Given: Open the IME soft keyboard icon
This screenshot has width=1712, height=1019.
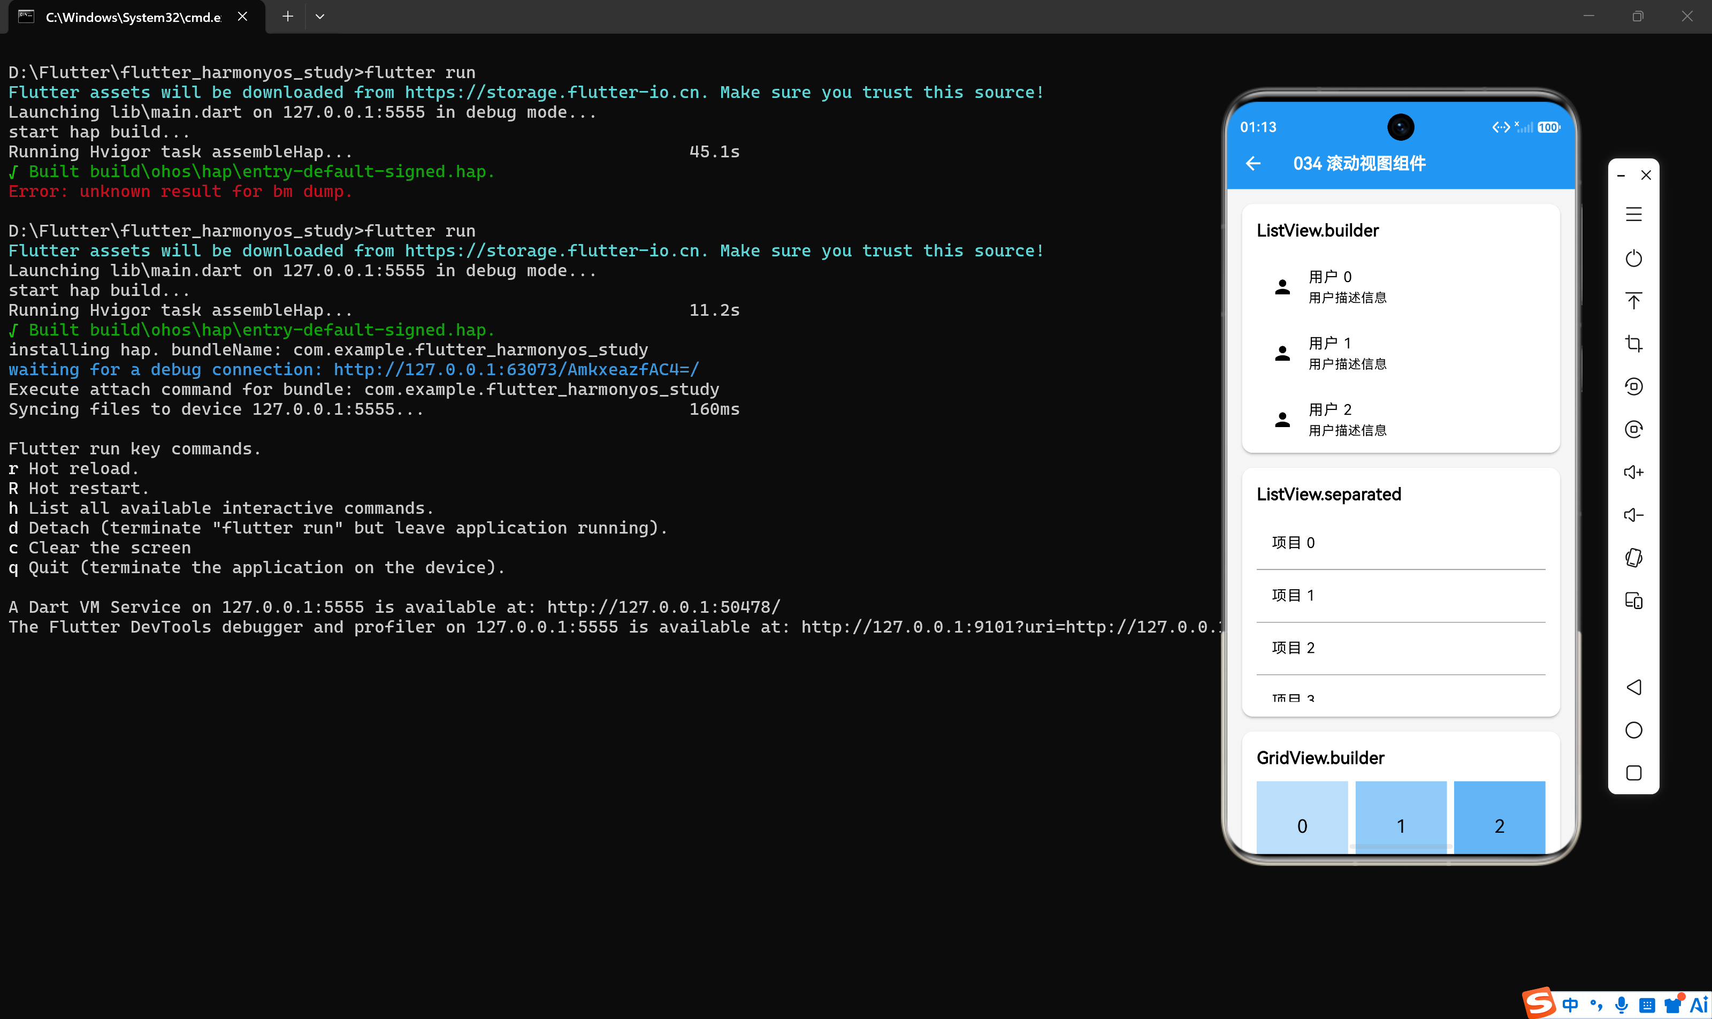Looking at the screenshot, I should point(1647,1006).
